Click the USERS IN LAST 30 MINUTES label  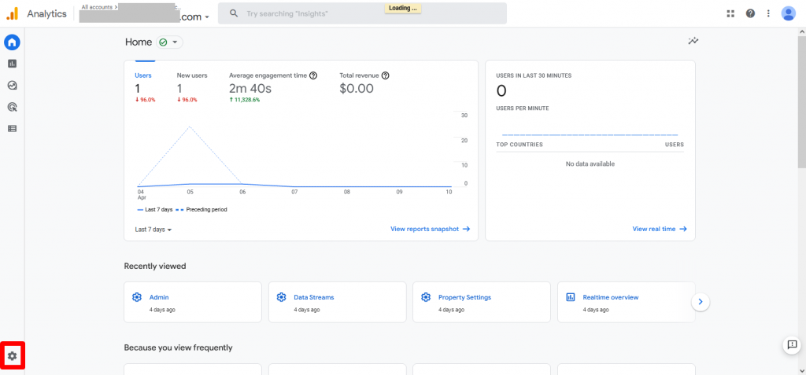pos(534,75)
